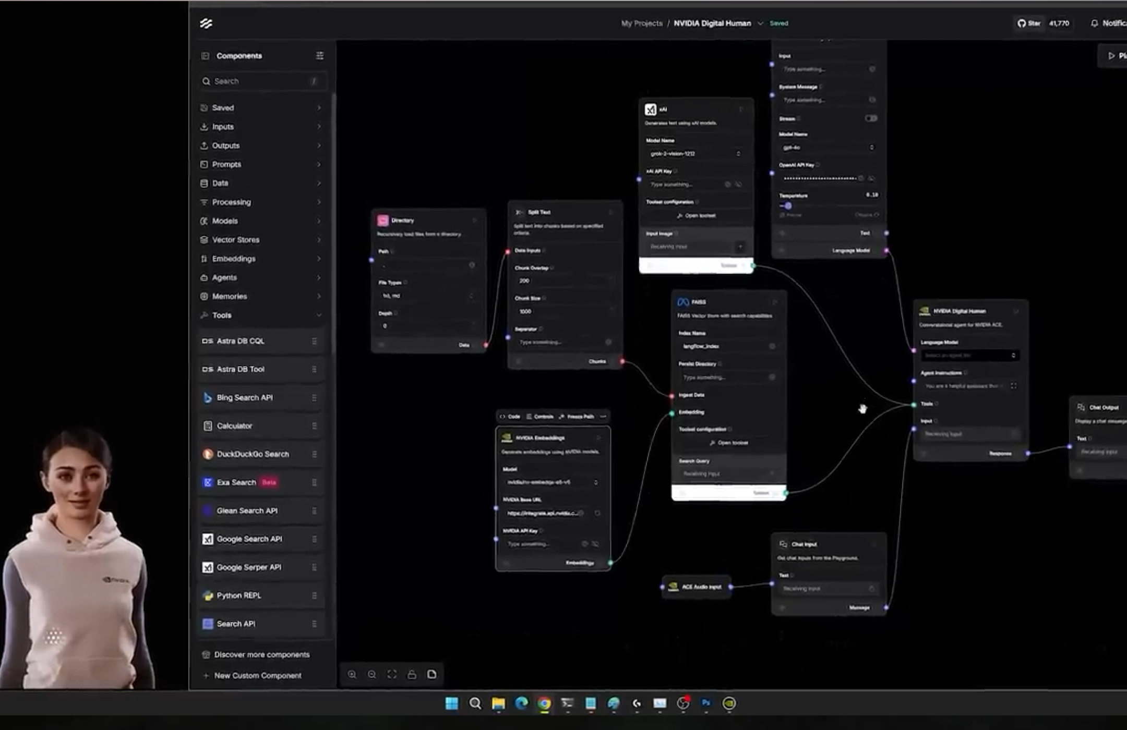Open more options on node toolbar
Screen dimensions: 1127x730
click(x=604, y=417)
